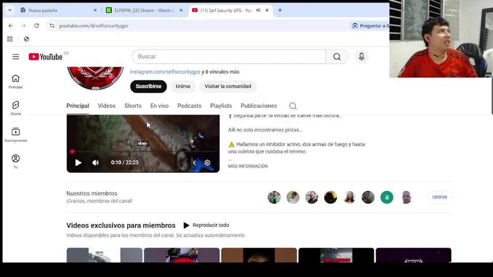Open 'Videos exclusivos para miembros' heading
Viewport: 493px width, 277px height.
point(121,225)
